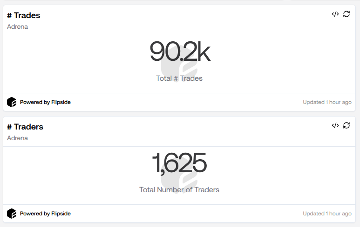Click the Adrena subtitle under # Traders

pos(18,138)
